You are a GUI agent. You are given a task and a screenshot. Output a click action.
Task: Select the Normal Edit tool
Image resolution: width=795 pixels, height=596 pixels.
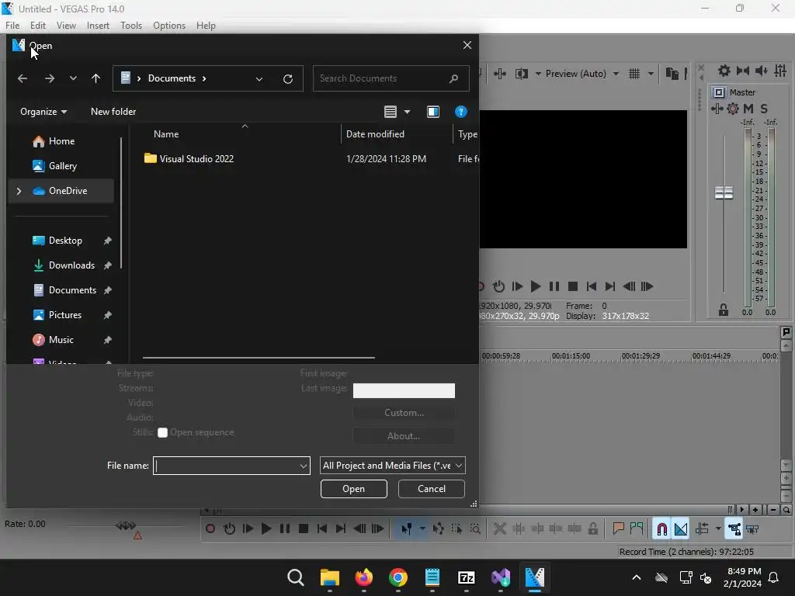coord(406,528)
